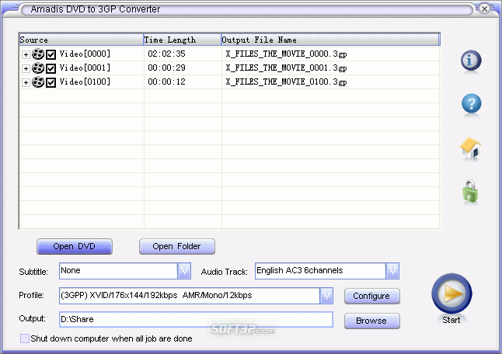
Task: Start conversion with the play icon
Action: tap(451, 293)
